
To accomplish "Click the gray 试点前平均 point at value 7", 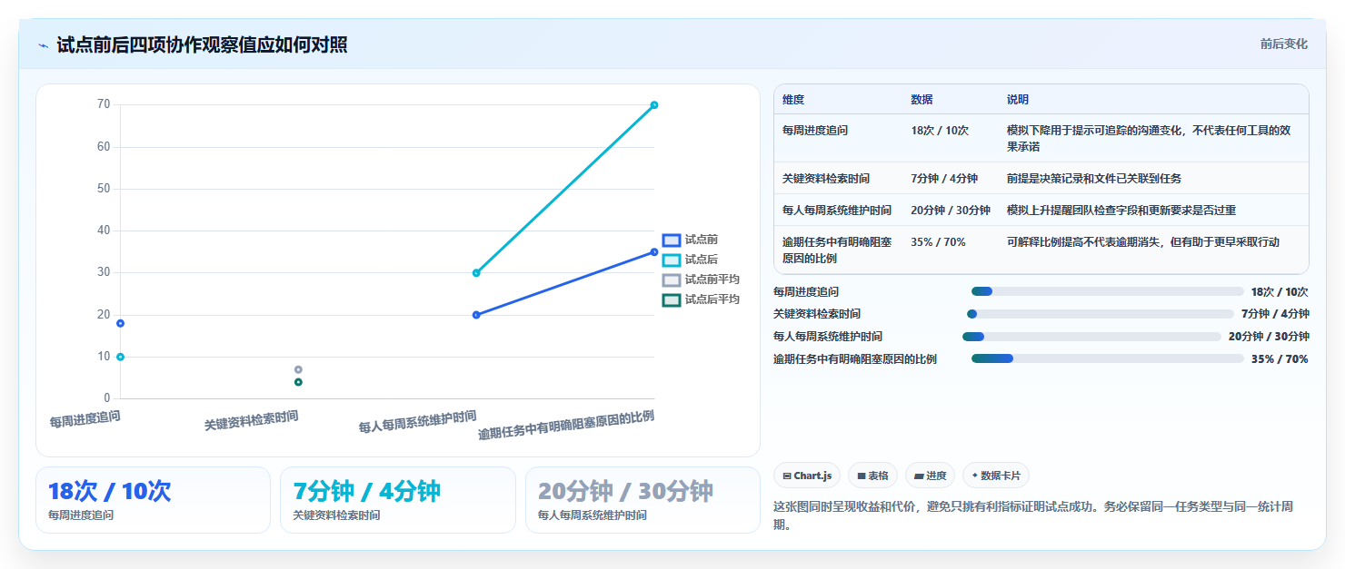I will (298, 369).
